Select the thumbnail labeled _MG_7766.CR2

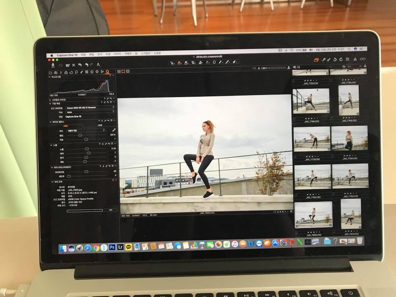(311, 101)
